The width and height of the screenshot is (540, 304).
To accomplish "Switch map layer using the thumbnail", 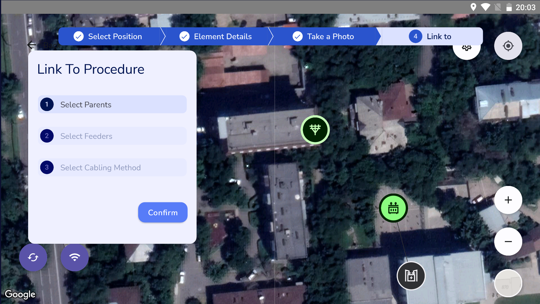I will click(508, 283).
